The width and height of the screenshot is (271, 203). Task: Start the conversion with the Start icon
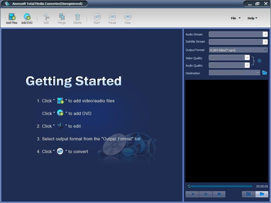(x=97, y=17)
